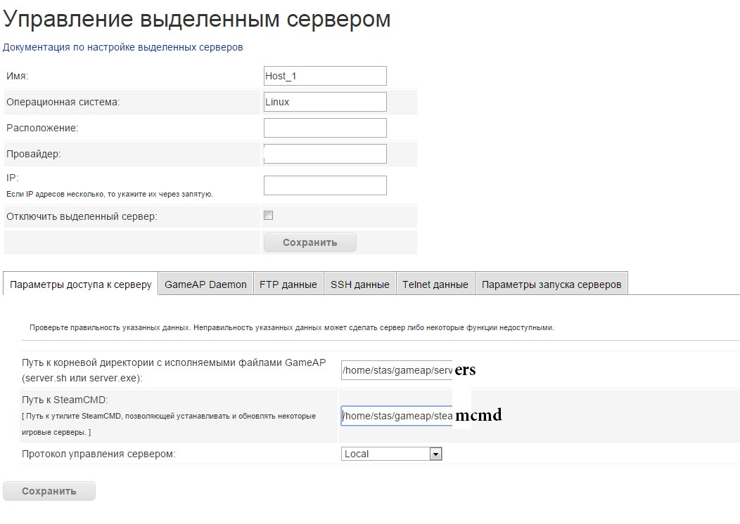Go to the SSH данные tab
Viewport: 740px width, 524px height.
pyautogui.click(x=359, y=284)
